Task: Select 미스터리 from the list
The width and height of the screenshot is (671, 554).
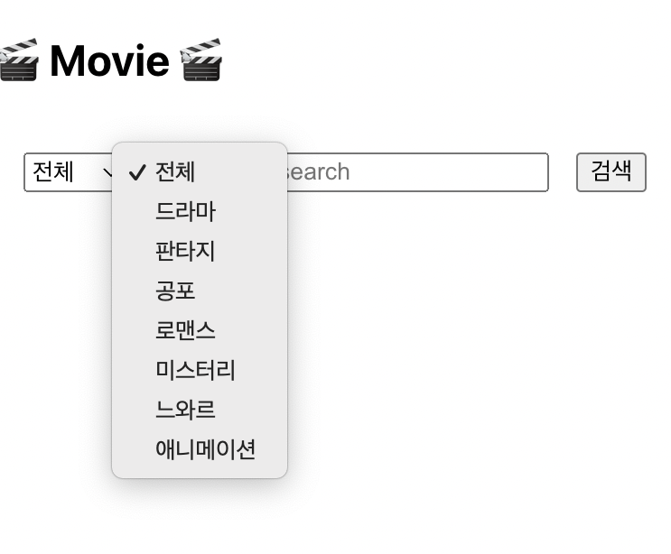Action: pyautogui.click(x=200, y=370)
